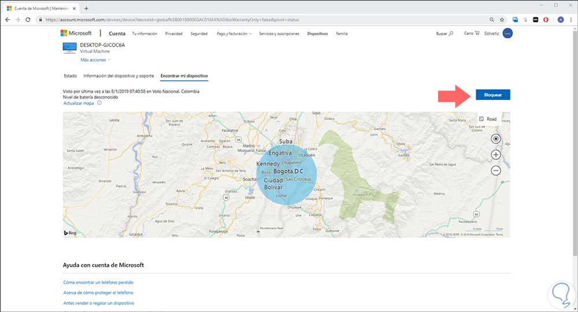Click the zoom magnifier in address bar
This screenshot has height=312, width=578.
tap(492, 20)
